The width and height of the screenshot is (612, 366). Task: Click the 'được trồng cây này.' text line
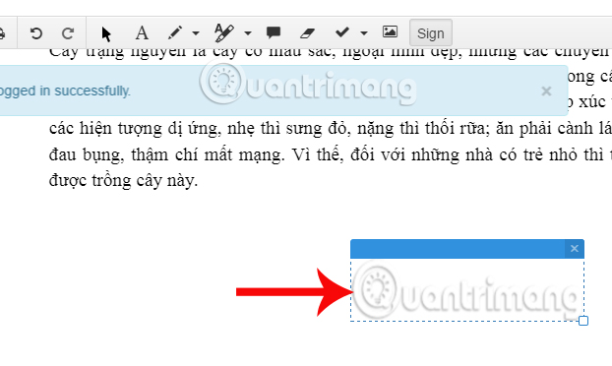click(124, 181)
